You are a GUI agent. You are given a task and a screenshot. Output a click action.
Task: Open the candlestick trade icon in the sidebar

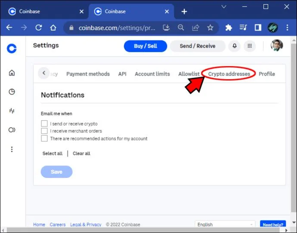pyautogui.click(x=12, y=111)
